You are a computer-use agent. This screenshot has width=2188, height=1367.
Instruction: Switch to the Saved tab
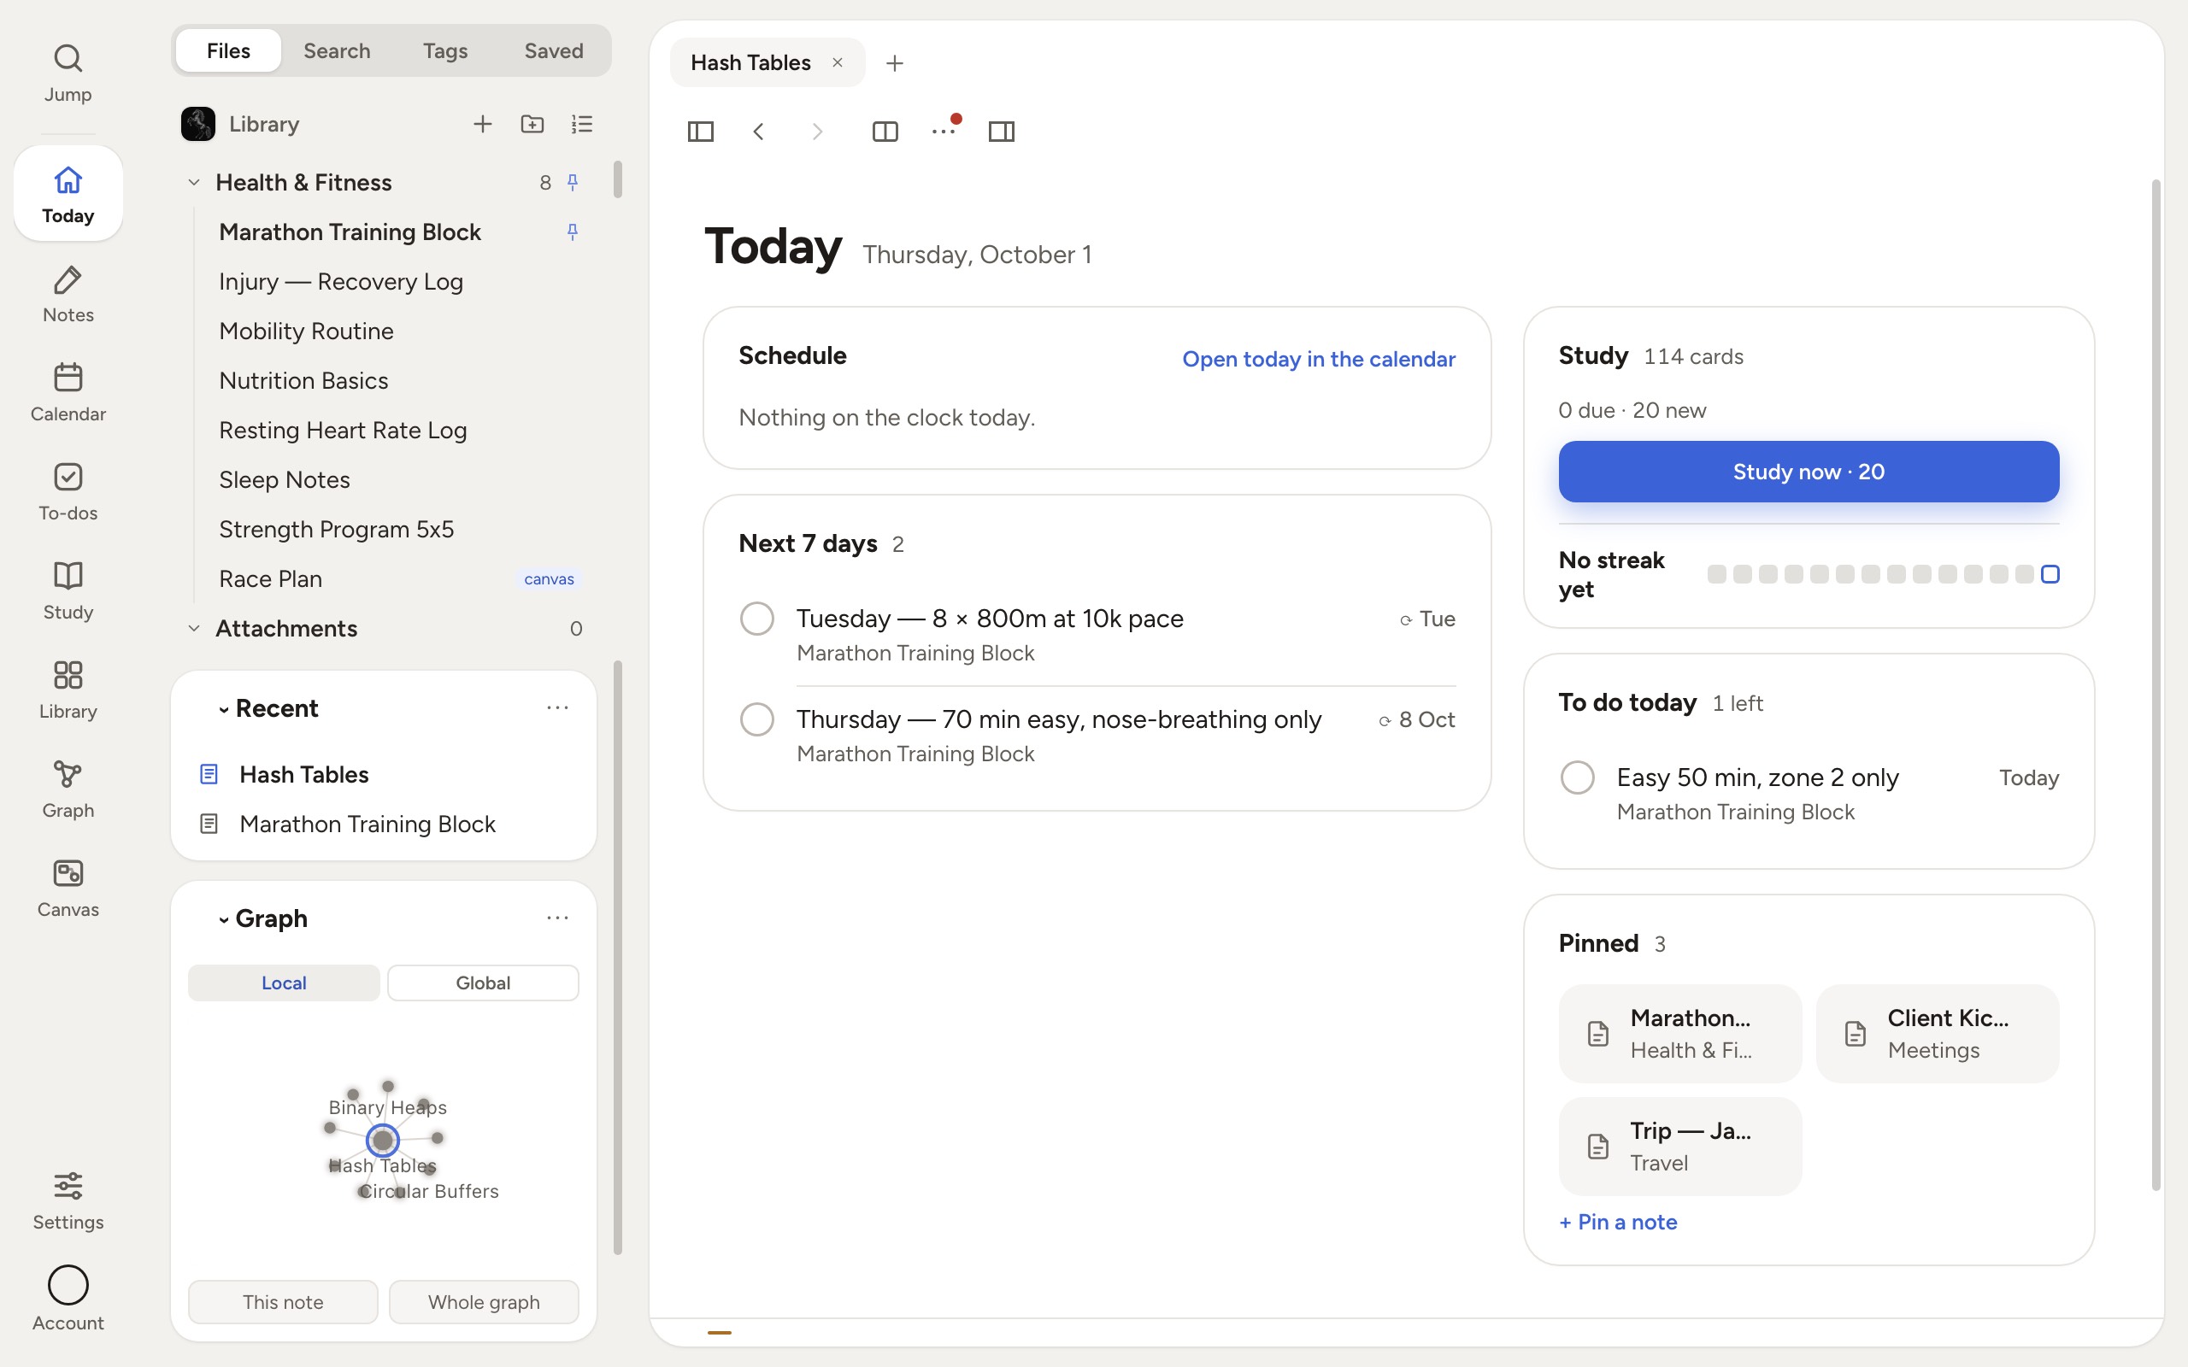tap(553, 50)
